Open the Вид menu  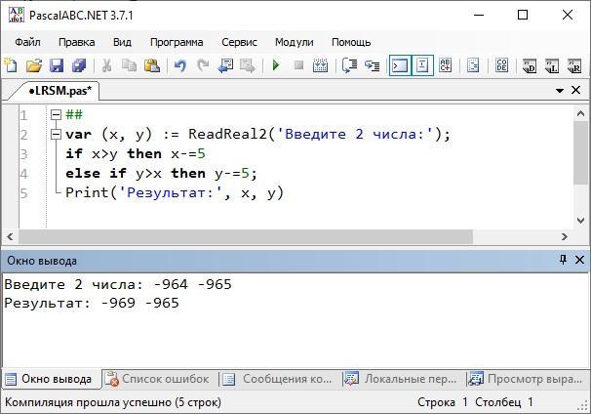click(x=122, y=42)
